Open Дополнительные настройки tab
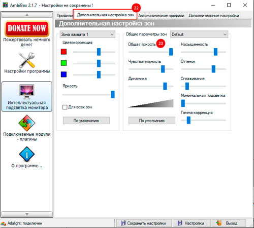The width and height of the screenshot is (254, 228). click(213, 16)
